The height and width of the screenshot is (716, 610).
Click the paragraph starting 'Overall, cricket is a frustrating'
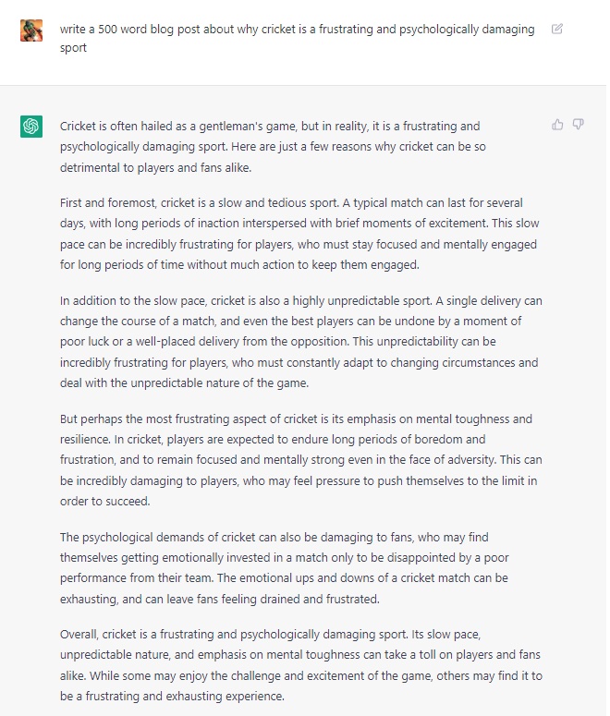click(301, 665)
